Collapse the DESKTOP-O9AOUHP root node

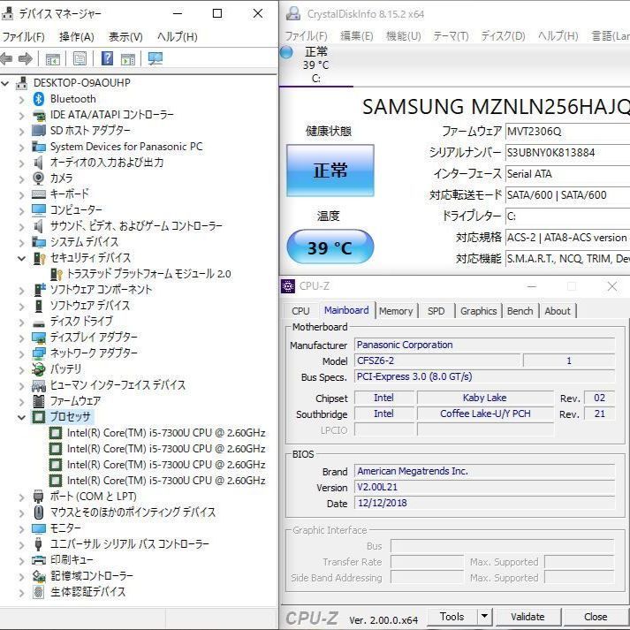click(5, 83)
